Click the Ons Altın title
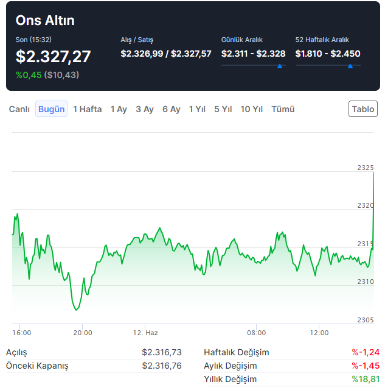 point(45,20)
